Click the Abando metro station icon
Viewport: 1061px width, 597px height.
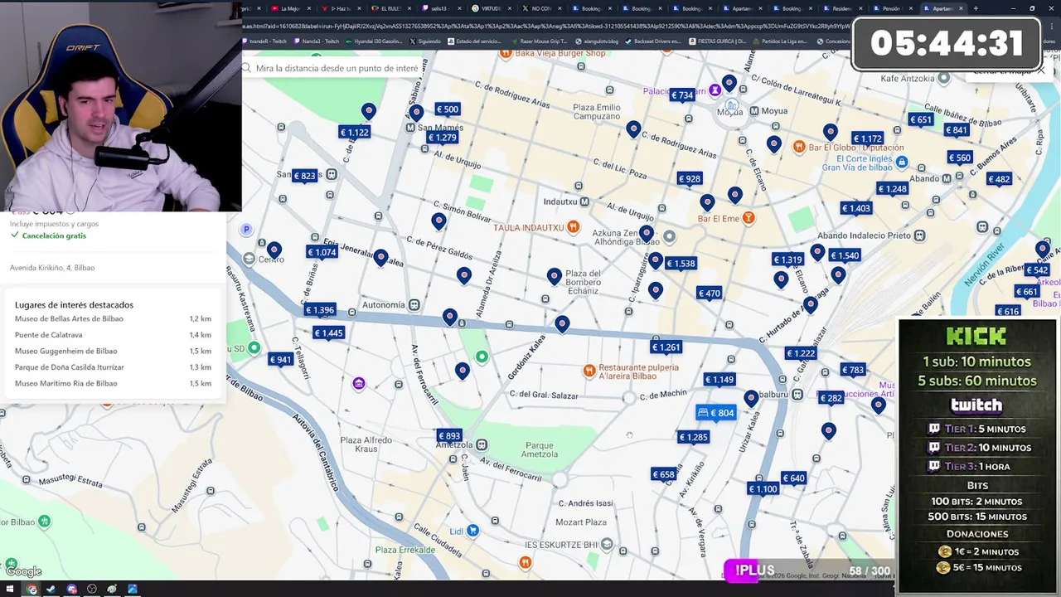[x=947, y=178]
